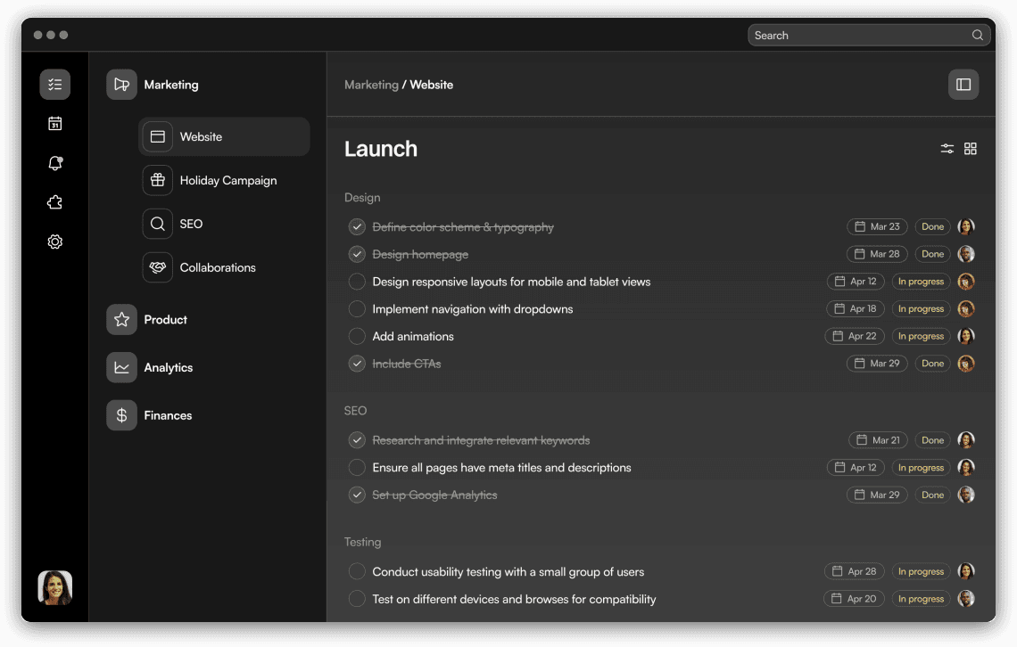Toggle the side panel layout icon
This screenshot has width=1017, height=647.
coord(963,84)
